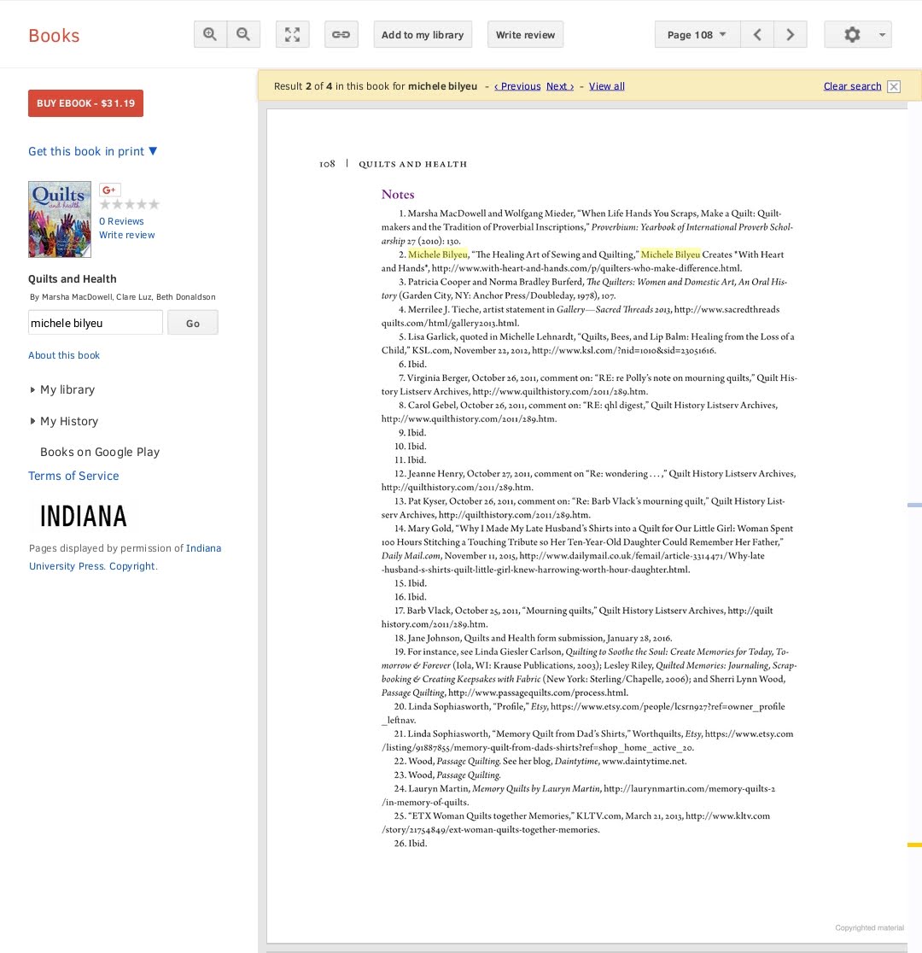The height and width of the screenshot is (953, 922).
Task: Go to the next page arrow
Action: tap(791, 35)
